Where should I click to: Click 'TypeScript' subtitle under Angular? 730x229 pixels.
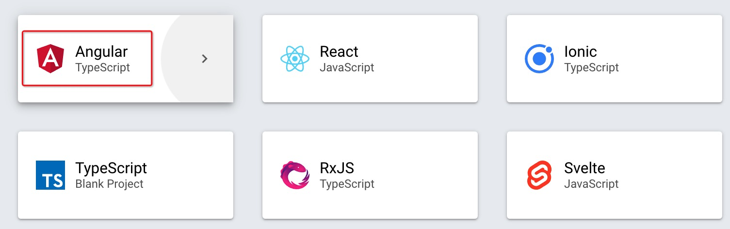click(x=103, y=67)
